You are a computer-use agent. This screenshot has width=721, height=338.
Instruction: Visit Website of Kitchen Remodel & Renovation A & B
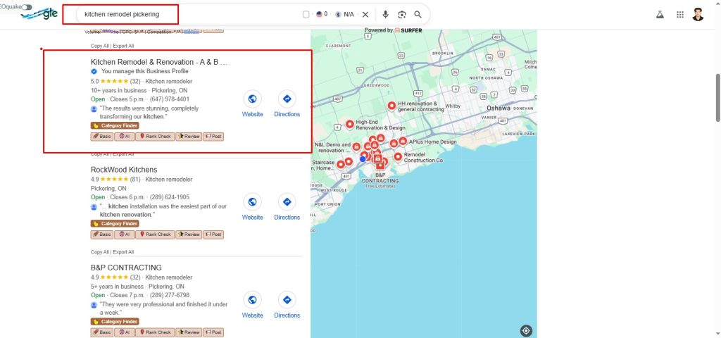(x=253, y=104)
